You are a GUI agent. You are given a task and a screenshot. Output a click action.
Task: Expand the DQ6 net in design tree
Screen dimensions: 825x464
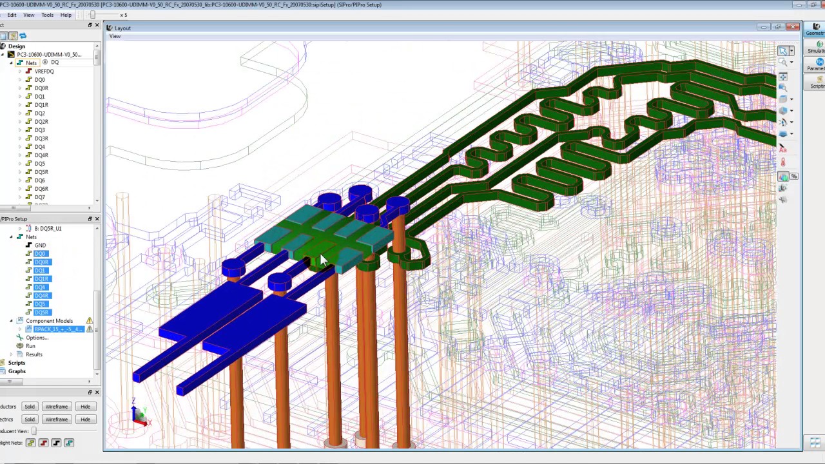[20, 180]
